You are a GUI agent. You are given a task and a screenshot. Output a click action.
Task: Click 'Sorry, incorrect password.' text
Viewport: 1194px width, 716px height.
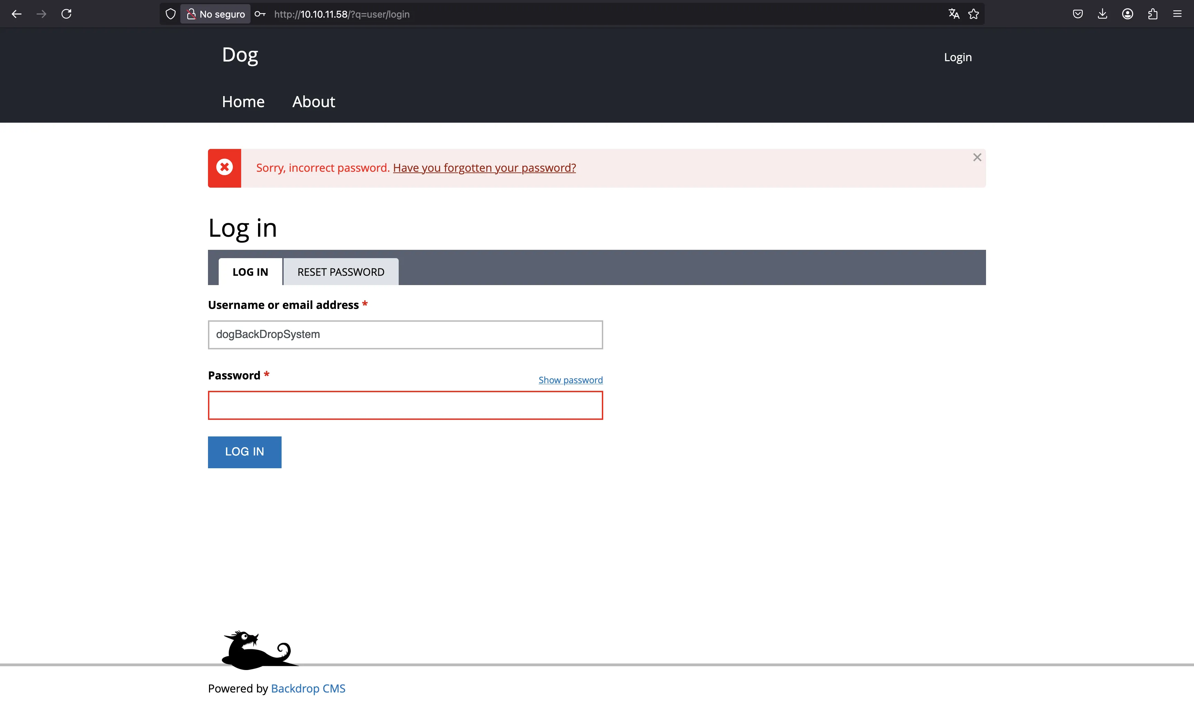(323, 168)
